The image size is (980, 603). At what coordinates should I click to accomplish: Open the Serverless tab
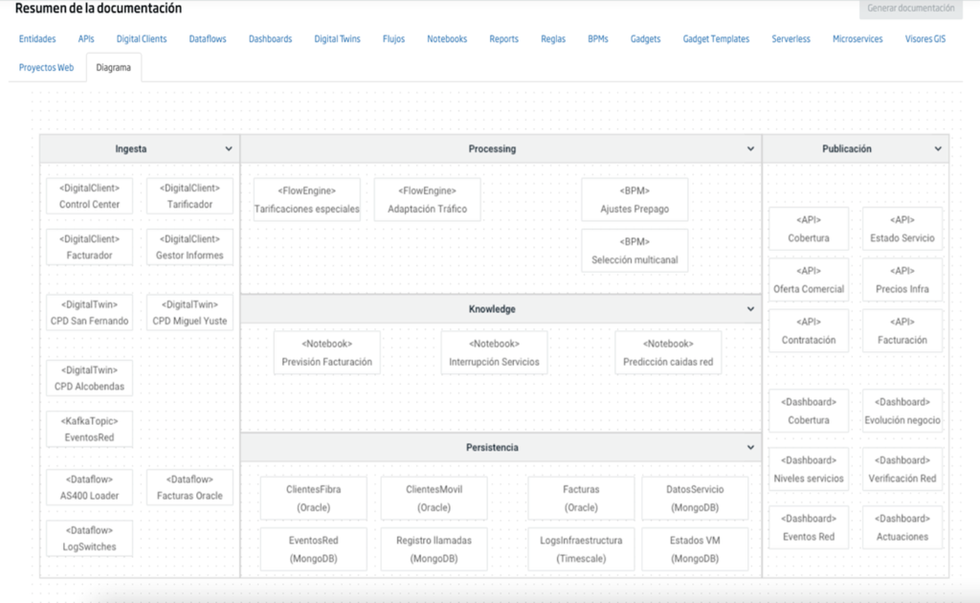(791, 38)
